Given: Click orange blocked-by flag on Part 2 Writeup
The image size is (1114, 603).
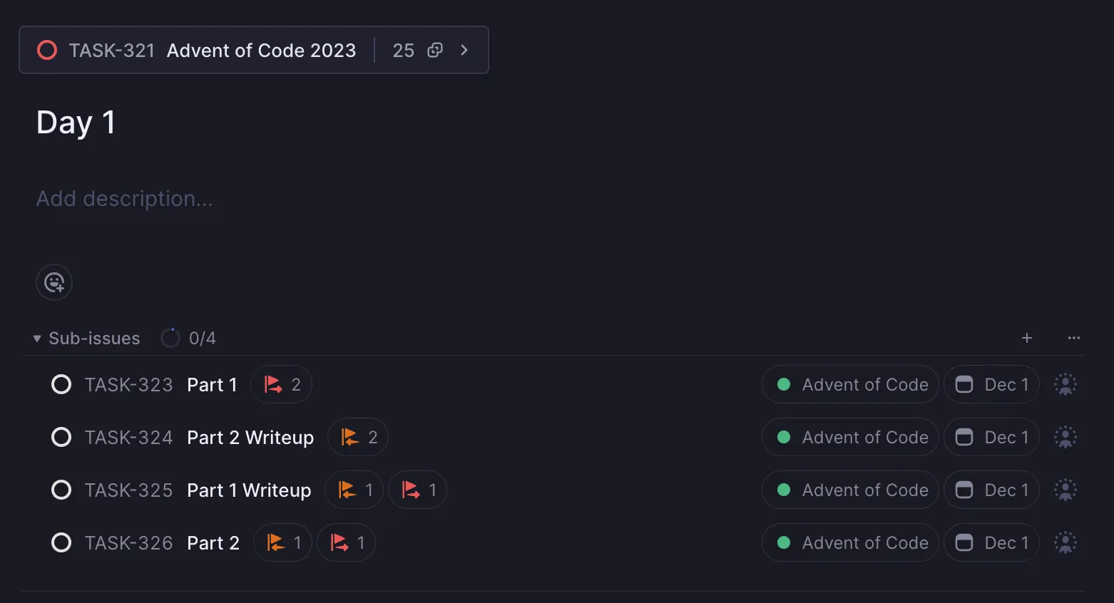Looking at the screenshot, I should [x=357, y=438].
